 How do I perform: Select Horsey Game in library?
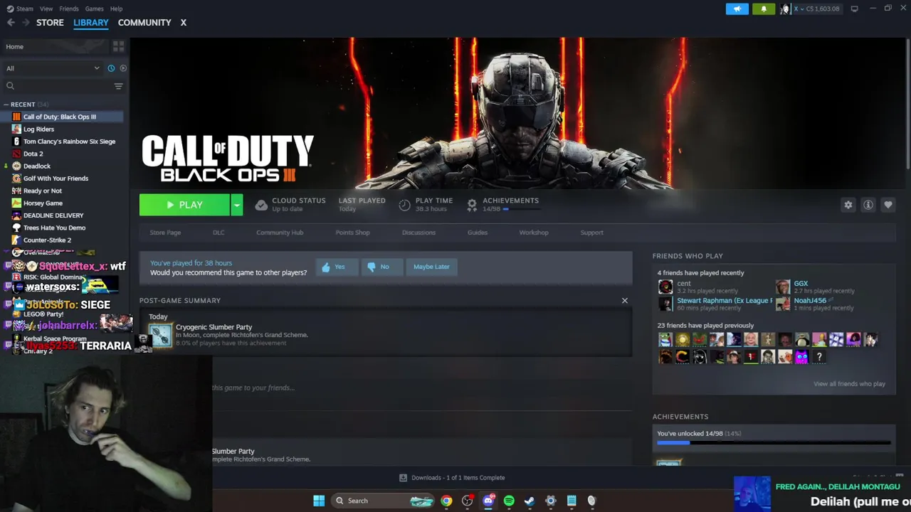[x=43, y=203]
